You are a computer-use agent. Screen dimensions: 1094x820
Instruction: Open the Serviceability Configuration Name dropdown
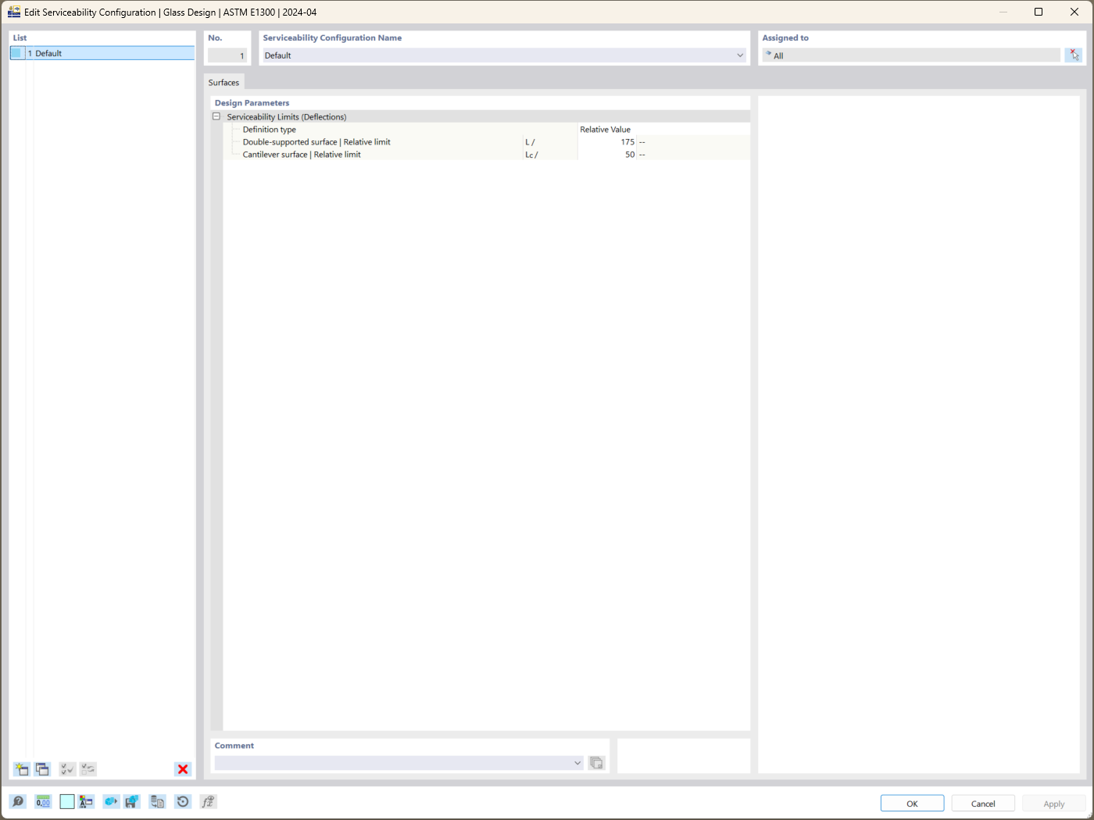pos(738,55)
